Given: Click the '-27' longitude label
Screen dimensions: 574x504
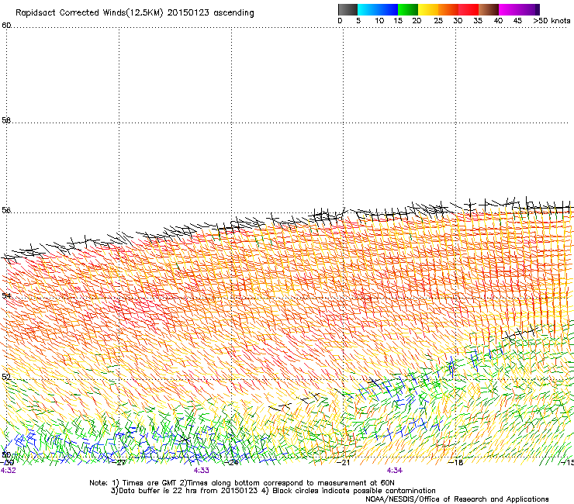Looking at the screenshot, I should click(x=120, y=463).
